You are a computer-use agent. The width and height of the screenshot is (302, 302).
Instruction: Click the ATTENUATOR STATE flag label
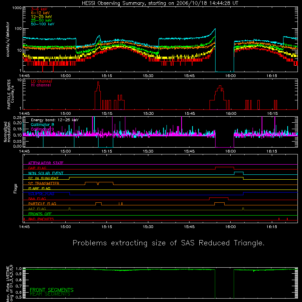click(46, 163)
